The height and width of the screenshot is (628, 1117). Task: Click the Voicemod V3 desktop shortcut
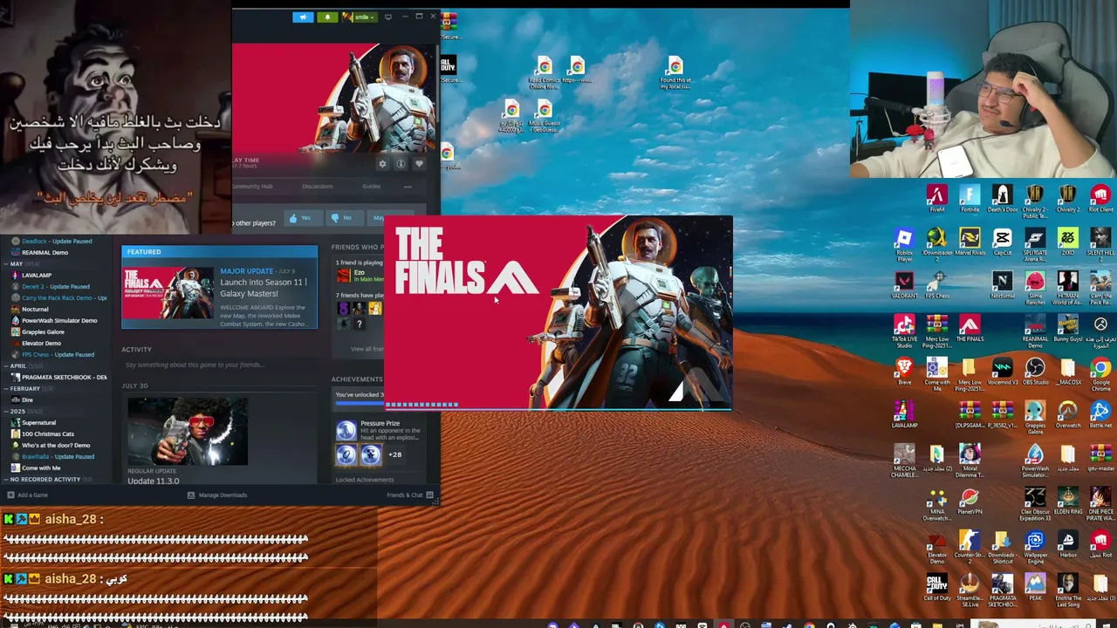(x=1002, y=372)
